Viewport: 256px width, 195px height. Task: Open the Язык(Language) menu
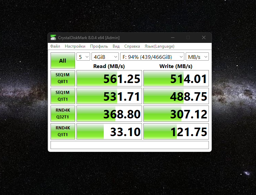[x=159, y=46]
